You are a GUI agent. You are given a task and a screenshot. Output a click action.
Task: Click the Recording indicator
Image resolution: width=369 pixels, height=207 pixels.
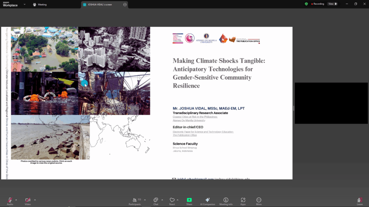pyautogui.click(x=318, y=4)
